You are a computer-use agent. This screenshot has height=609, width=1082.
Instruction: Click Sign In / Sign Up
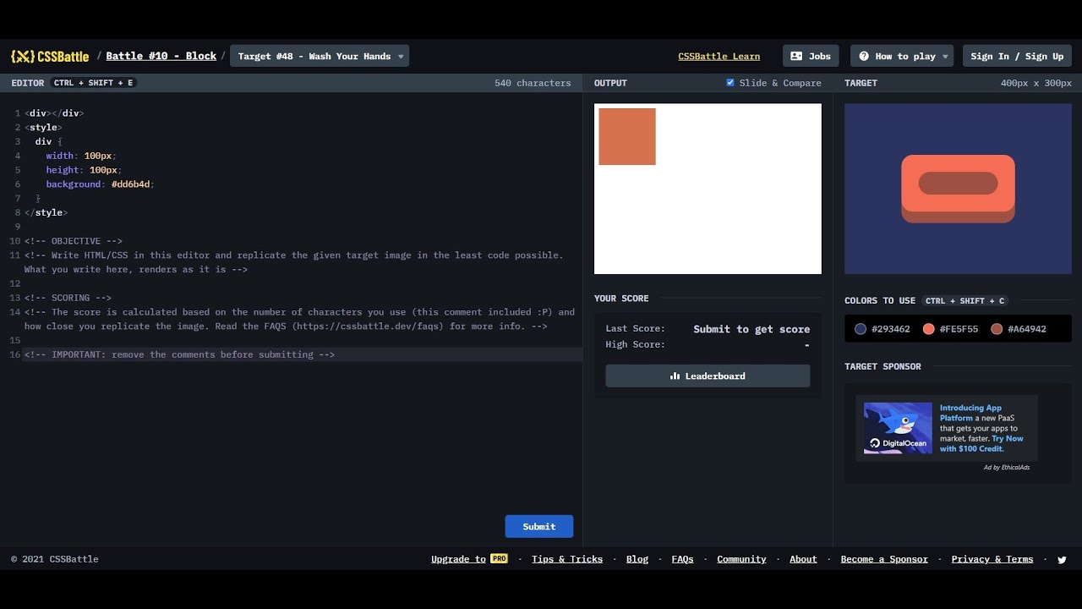point(1017,57)
